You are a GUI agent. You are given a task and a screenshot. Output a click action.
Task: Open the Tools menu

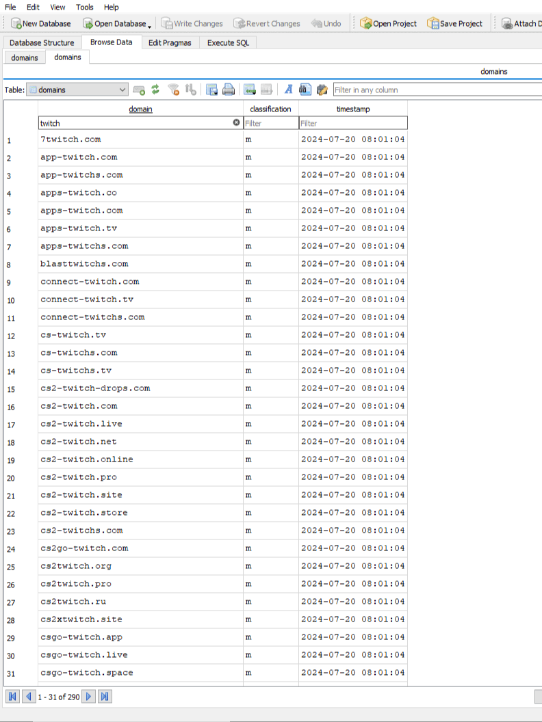85,7
